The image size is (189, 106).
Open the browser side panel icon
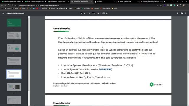coord(180,5)
